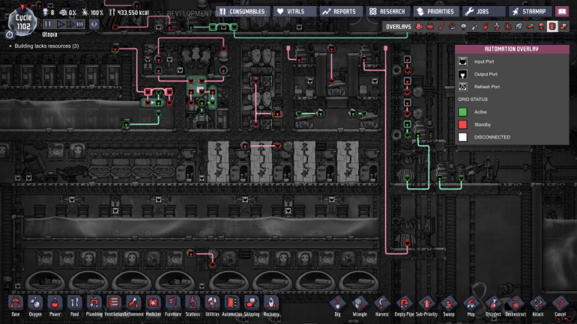
Task: Open the Priorities tab
Action: [x=436, y=11]
